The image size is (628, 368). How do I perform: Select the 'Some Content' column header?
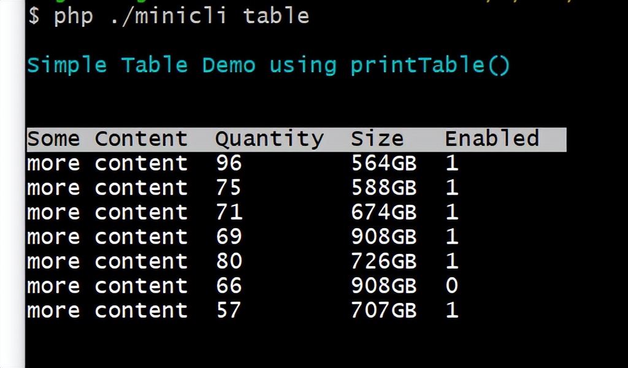tap(107, 139)
